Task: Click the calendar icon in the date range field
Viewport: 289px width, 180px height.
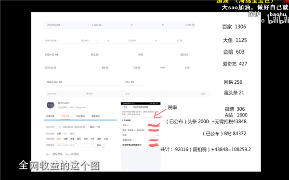Action: pyautogui.click(x=60, y=127)
